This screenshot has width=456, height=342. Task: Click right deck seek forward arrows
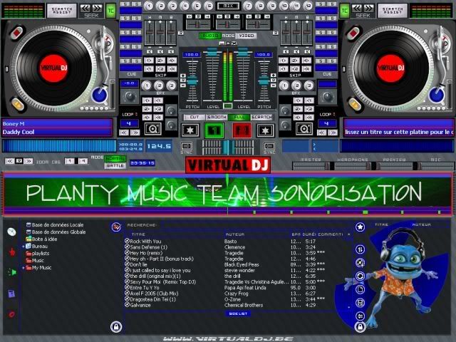coord(369,8)
